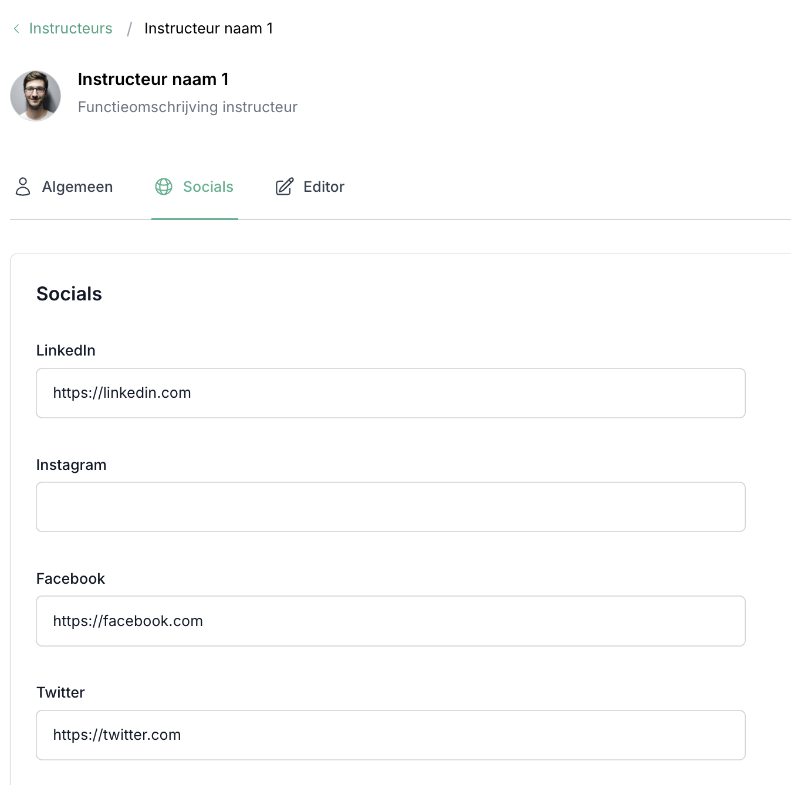Click into the Twitter URL field

click(390, 735)
